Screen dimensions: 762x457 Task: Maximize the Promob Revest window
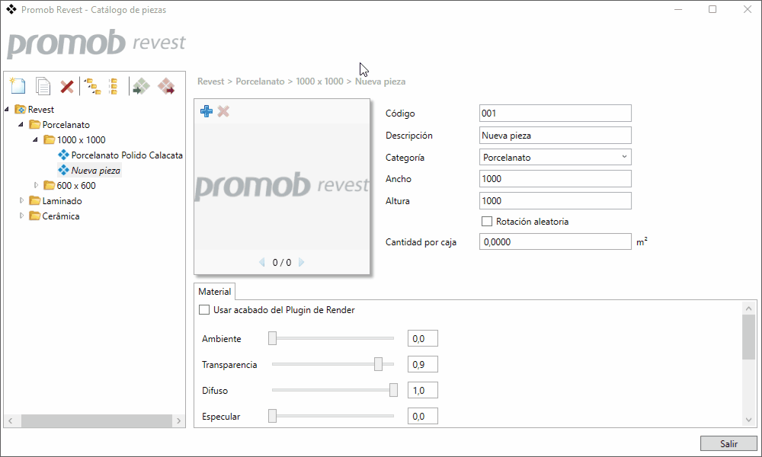(x=712, y=9)
